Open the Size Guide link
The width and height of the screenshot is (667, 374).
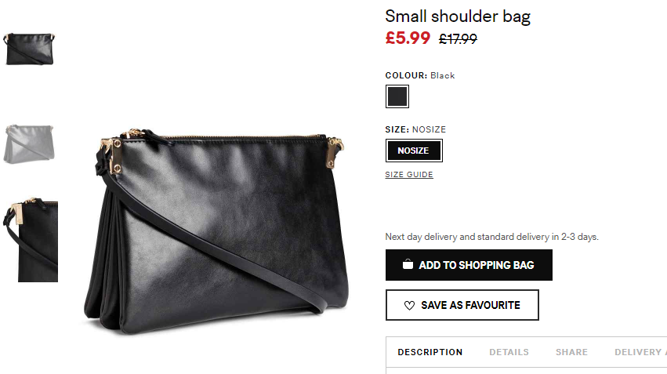click(x=409, y=174)
